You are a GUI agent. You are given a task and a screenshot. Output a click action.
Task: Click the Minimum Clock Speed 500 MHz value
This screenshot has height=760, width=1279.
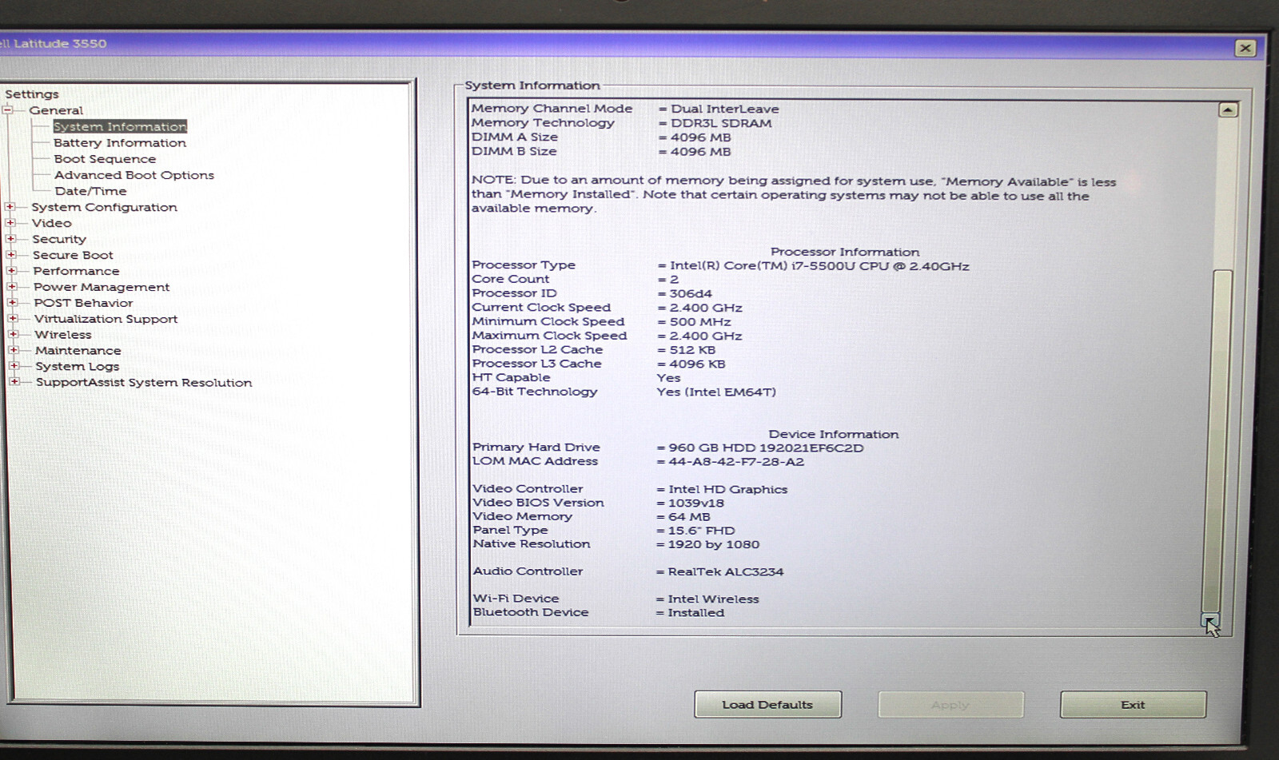[700, 321]
